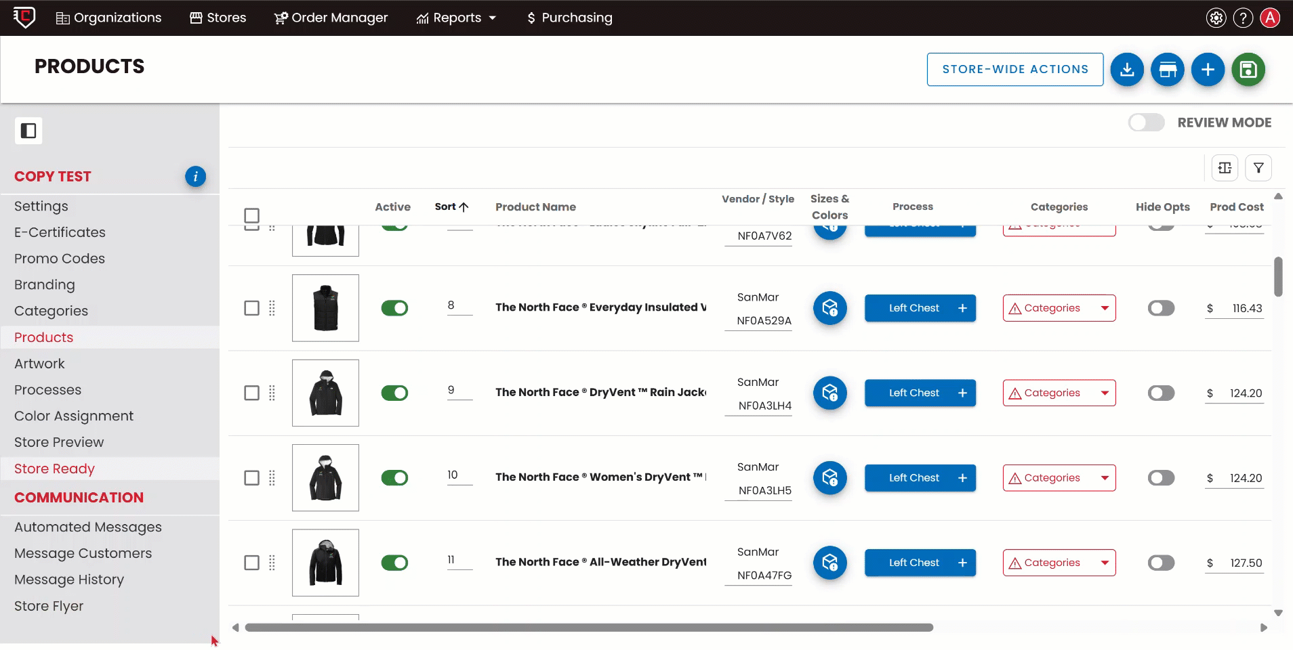Image resolution: width=1293 pixels, height=650 pixels.
Task: Click the green save icon button
Action: 1248,70
